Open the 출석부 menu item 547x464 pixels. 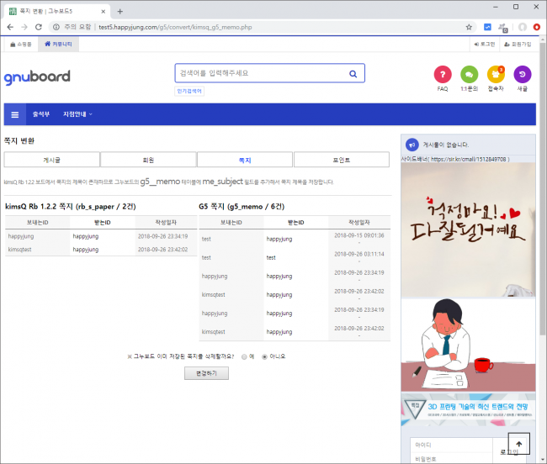(x=40, y=114)
